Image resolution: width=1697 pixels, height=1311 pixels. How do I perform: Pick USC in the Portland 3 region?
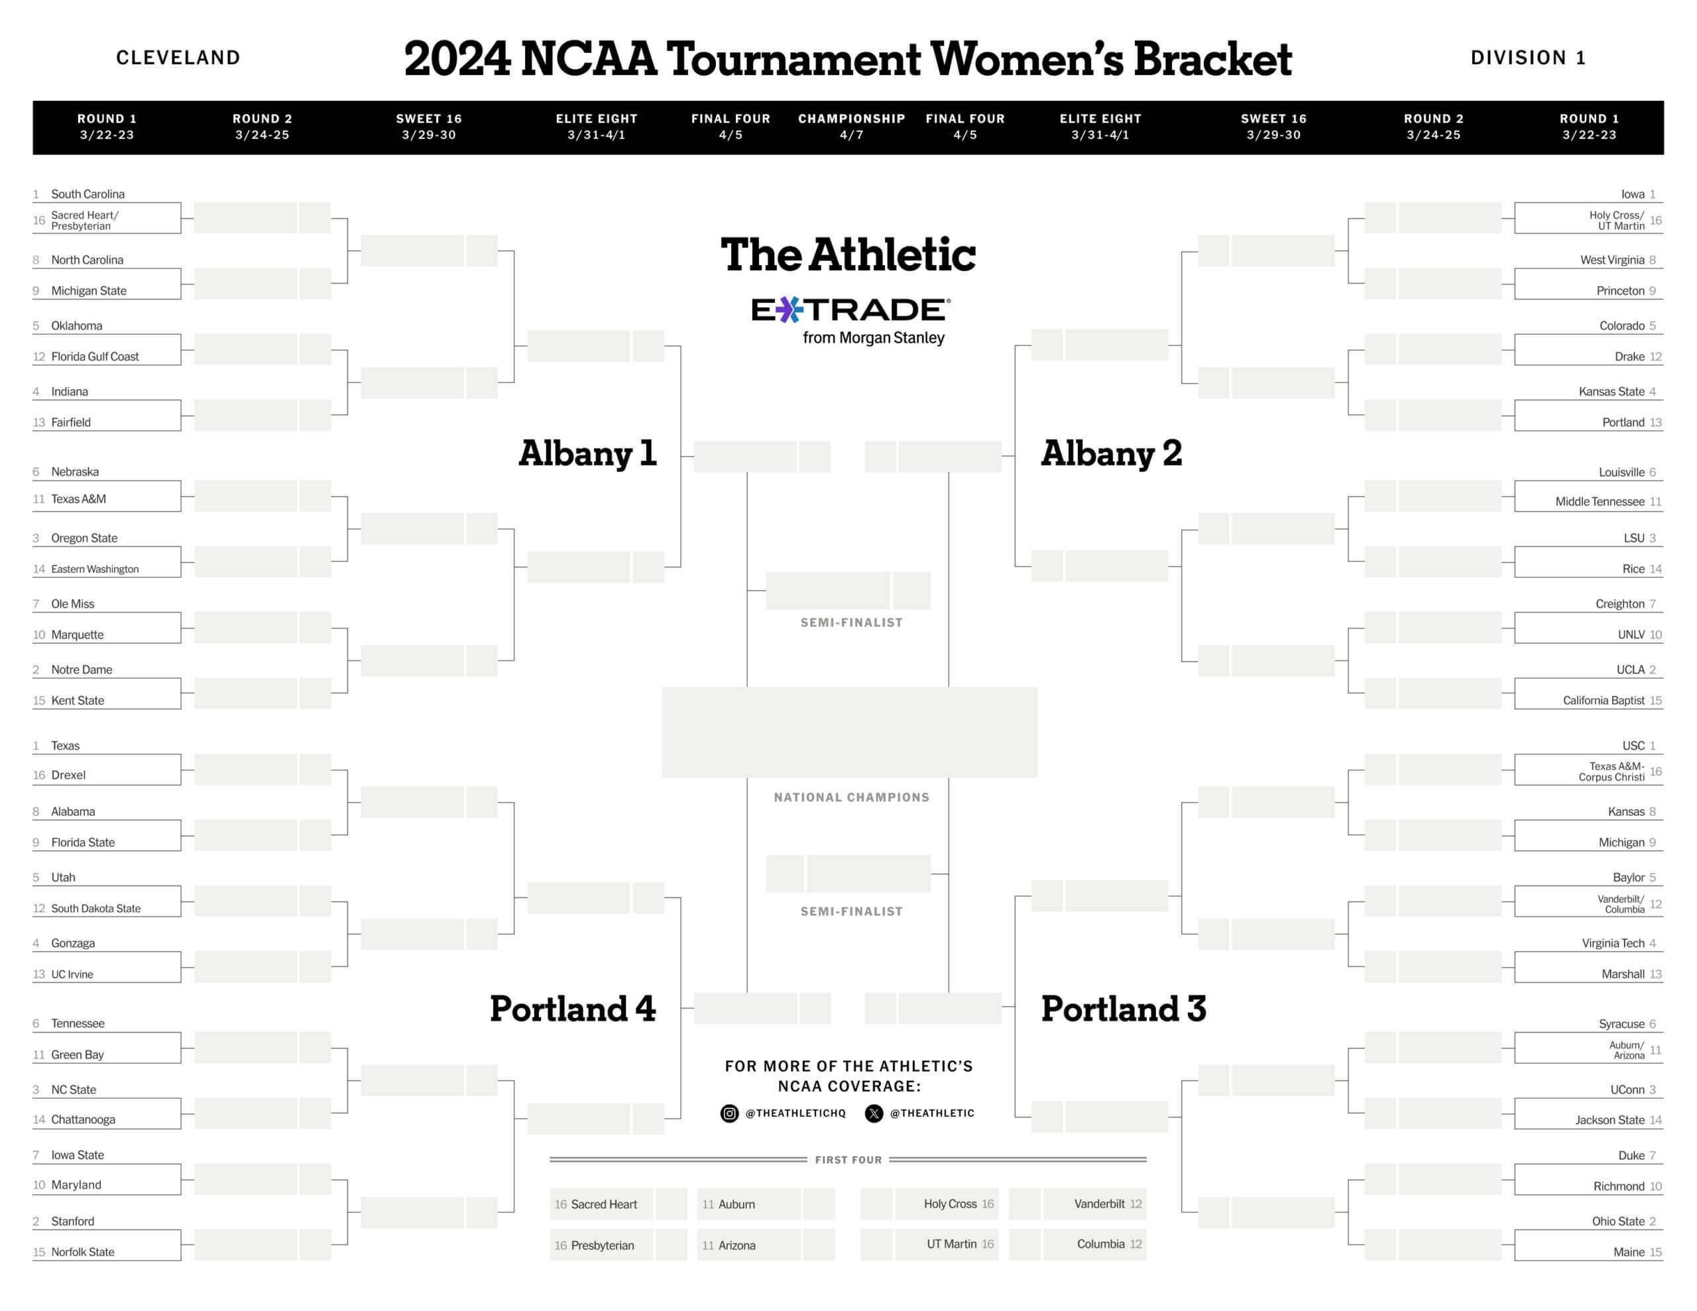[1633, 746]
